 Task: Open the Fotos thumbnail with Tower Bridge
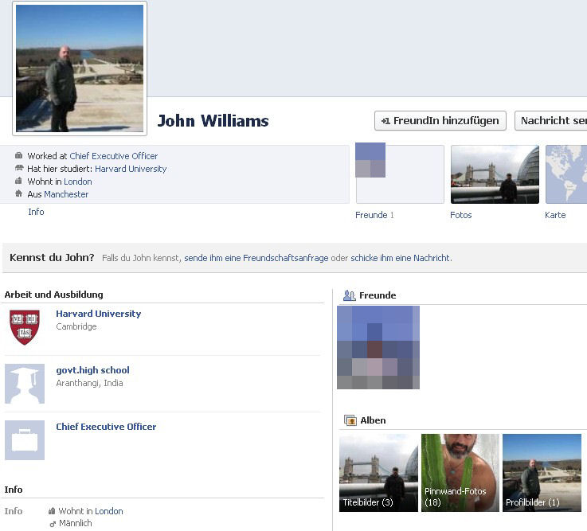495,174
